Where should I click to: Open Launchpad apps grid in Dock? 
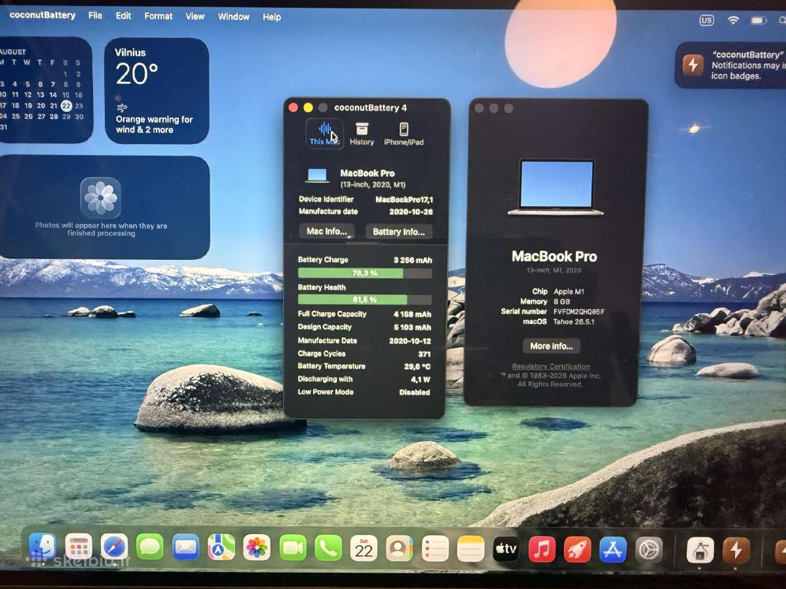[x=79, y=546]
